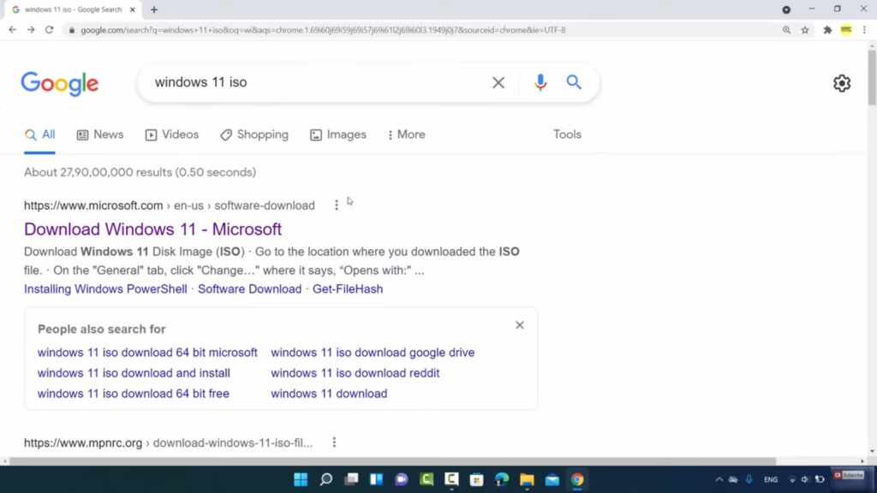Screen dimensions: 877x493
Task: Reload the page using refresh icon
Action: point(49,30)
